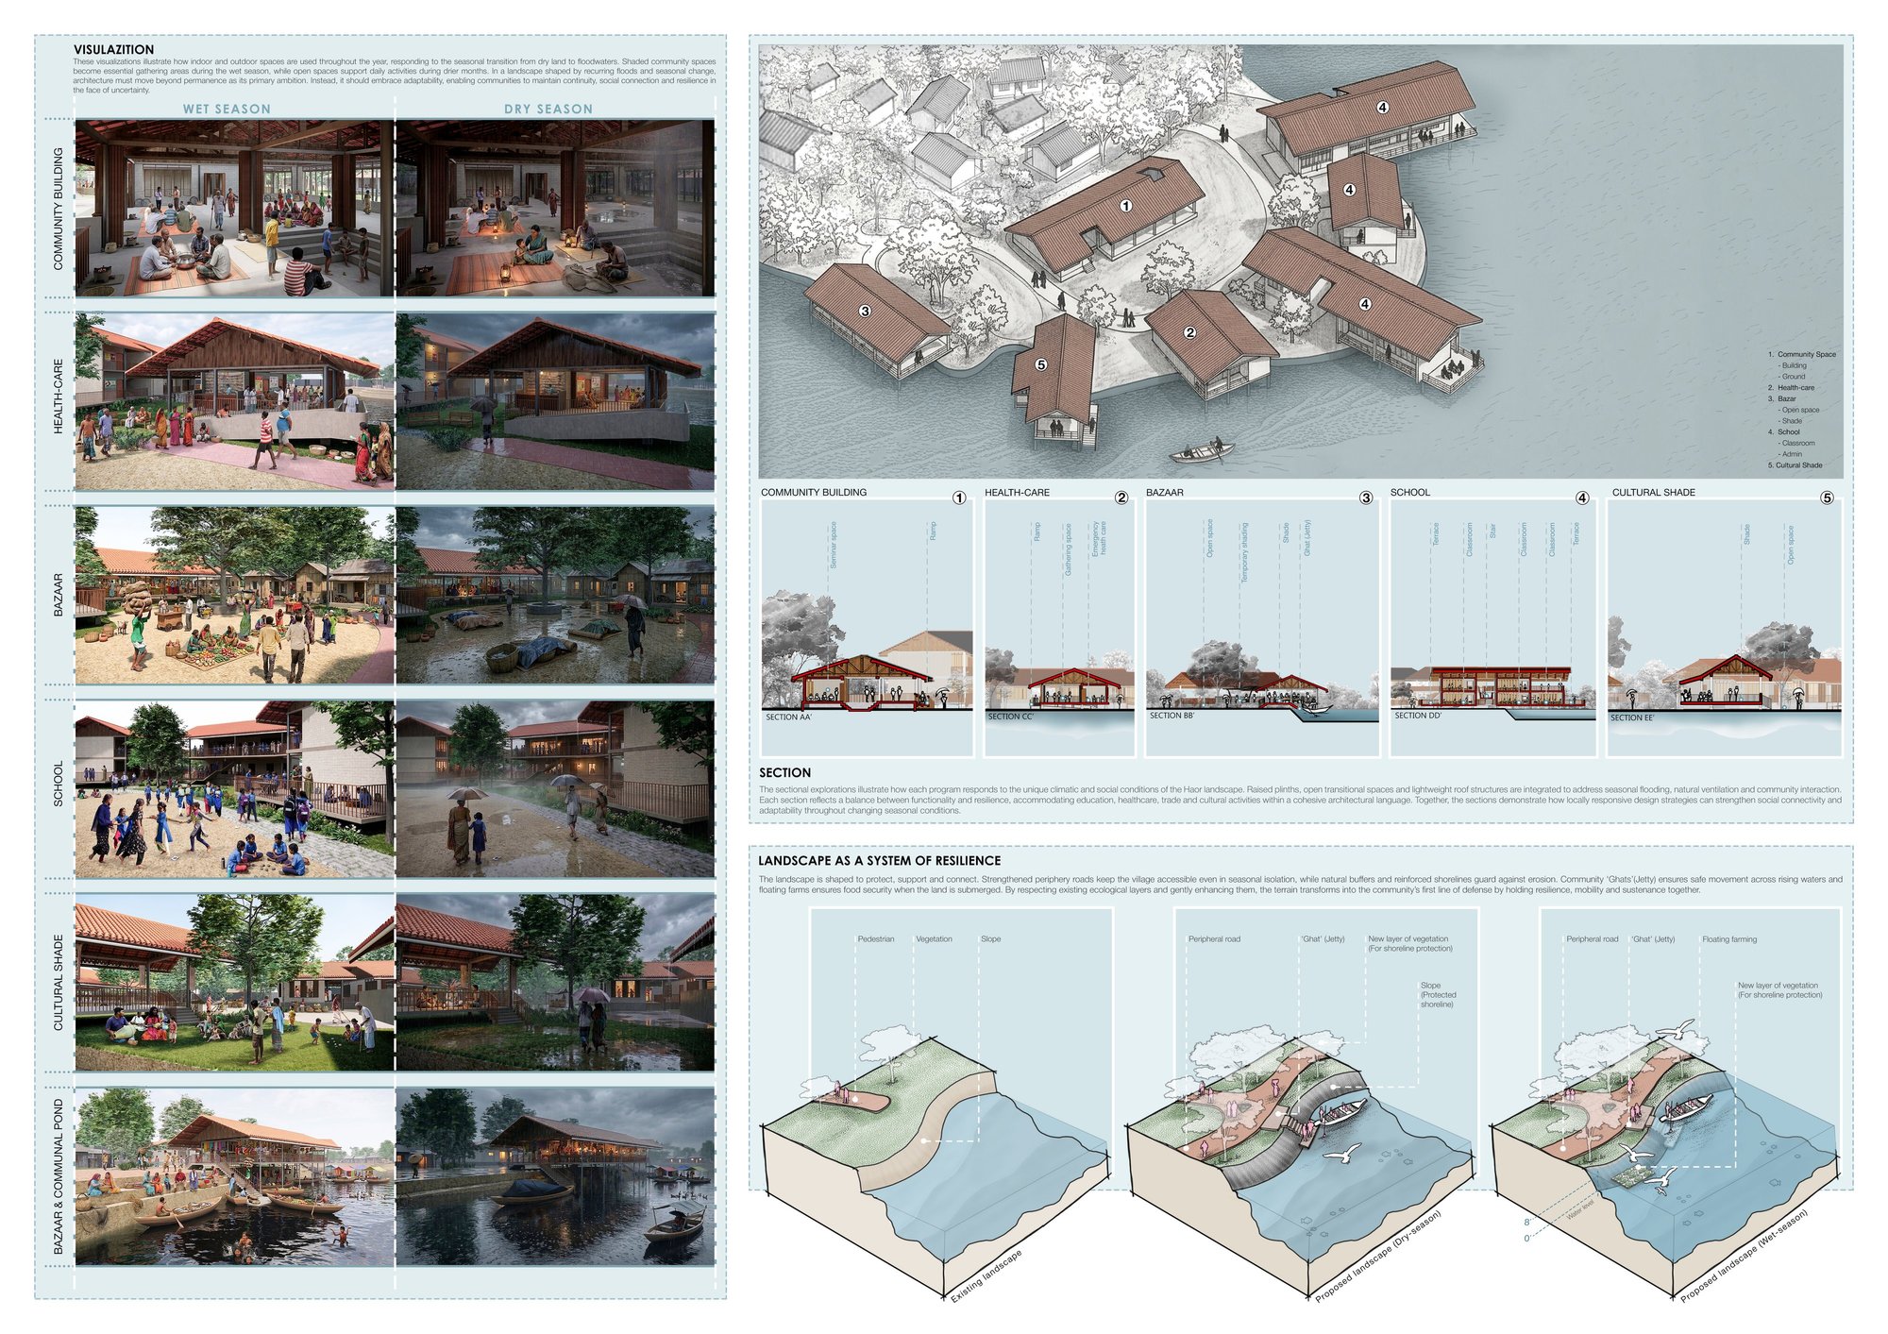Click the circled number 3 beside Bazaar

point(1366,498)
